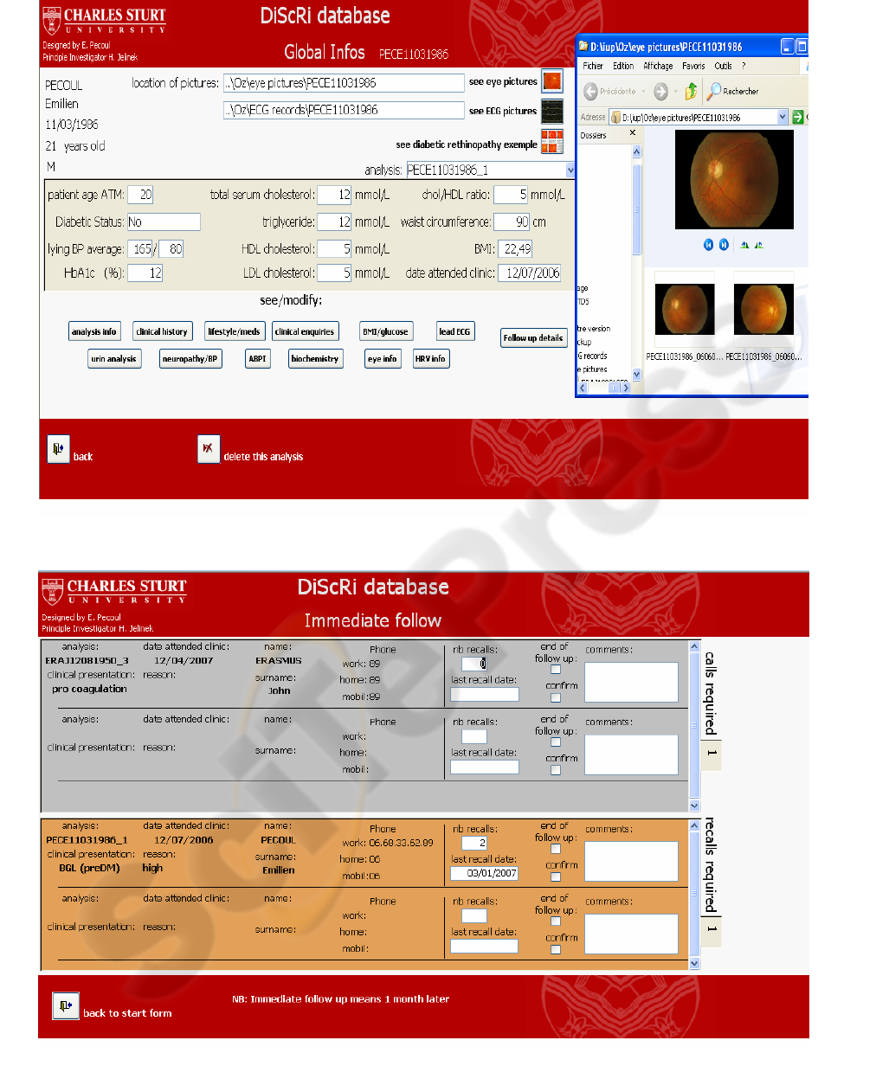Check the confirm box for ERASMUS record
Screen dimensions: 876x1085
click(x=556, y=697)
